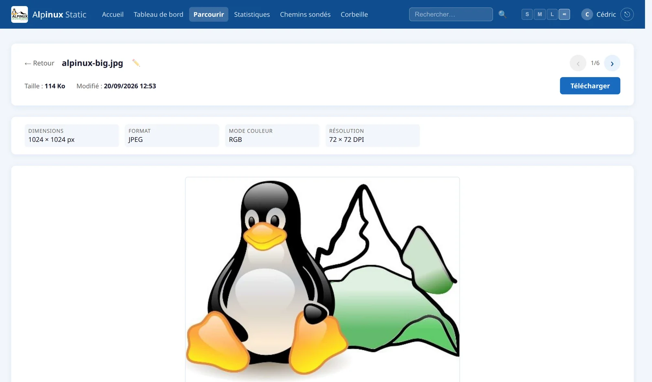Click the C avatar of Cédric
This screenshot has height=382, width=652.
click(587, 14)
